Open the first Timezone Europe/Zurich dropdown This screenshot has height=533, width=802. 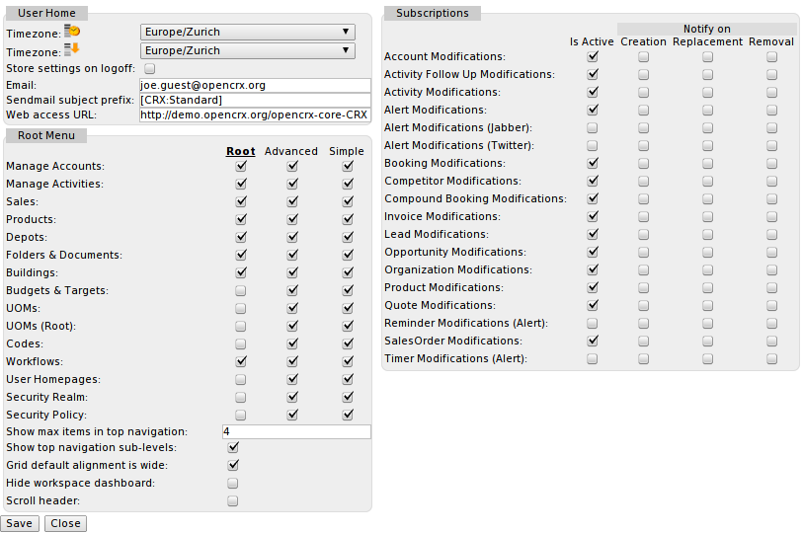pos(248,32)
